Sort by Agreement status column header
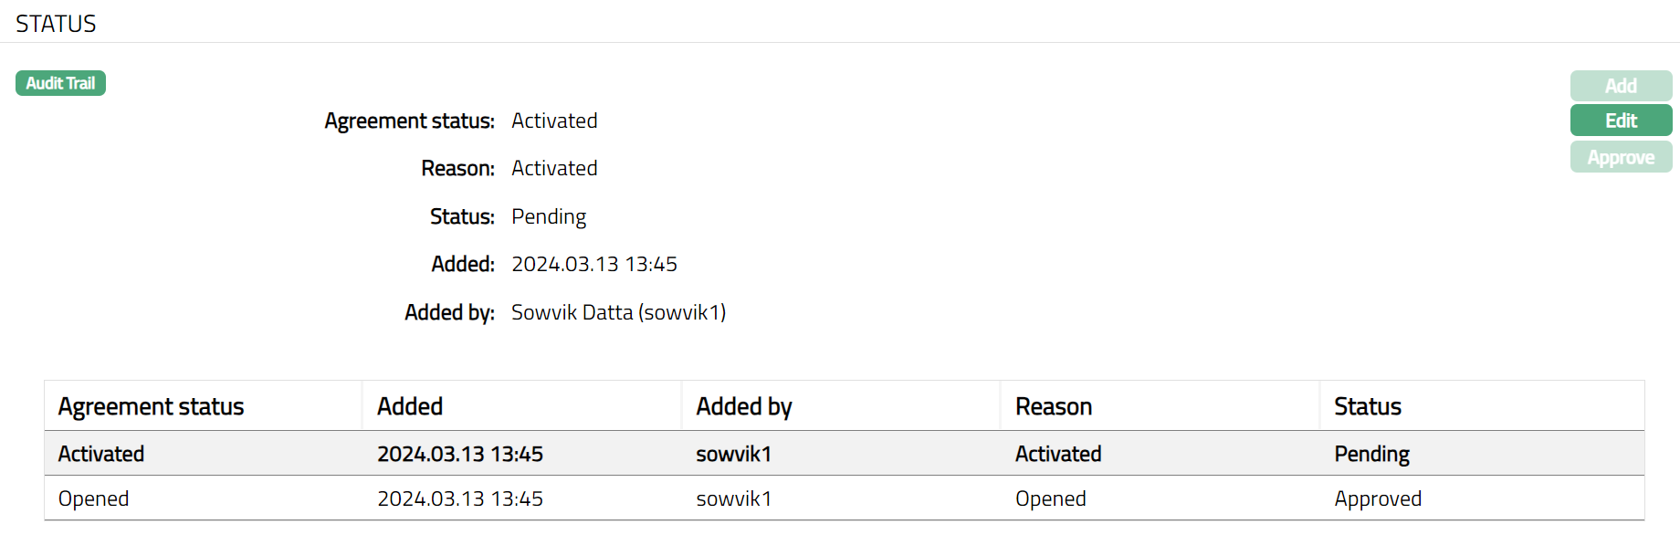Image resolution: width=1680 pixels, height=535 pixels. point(152,406)
